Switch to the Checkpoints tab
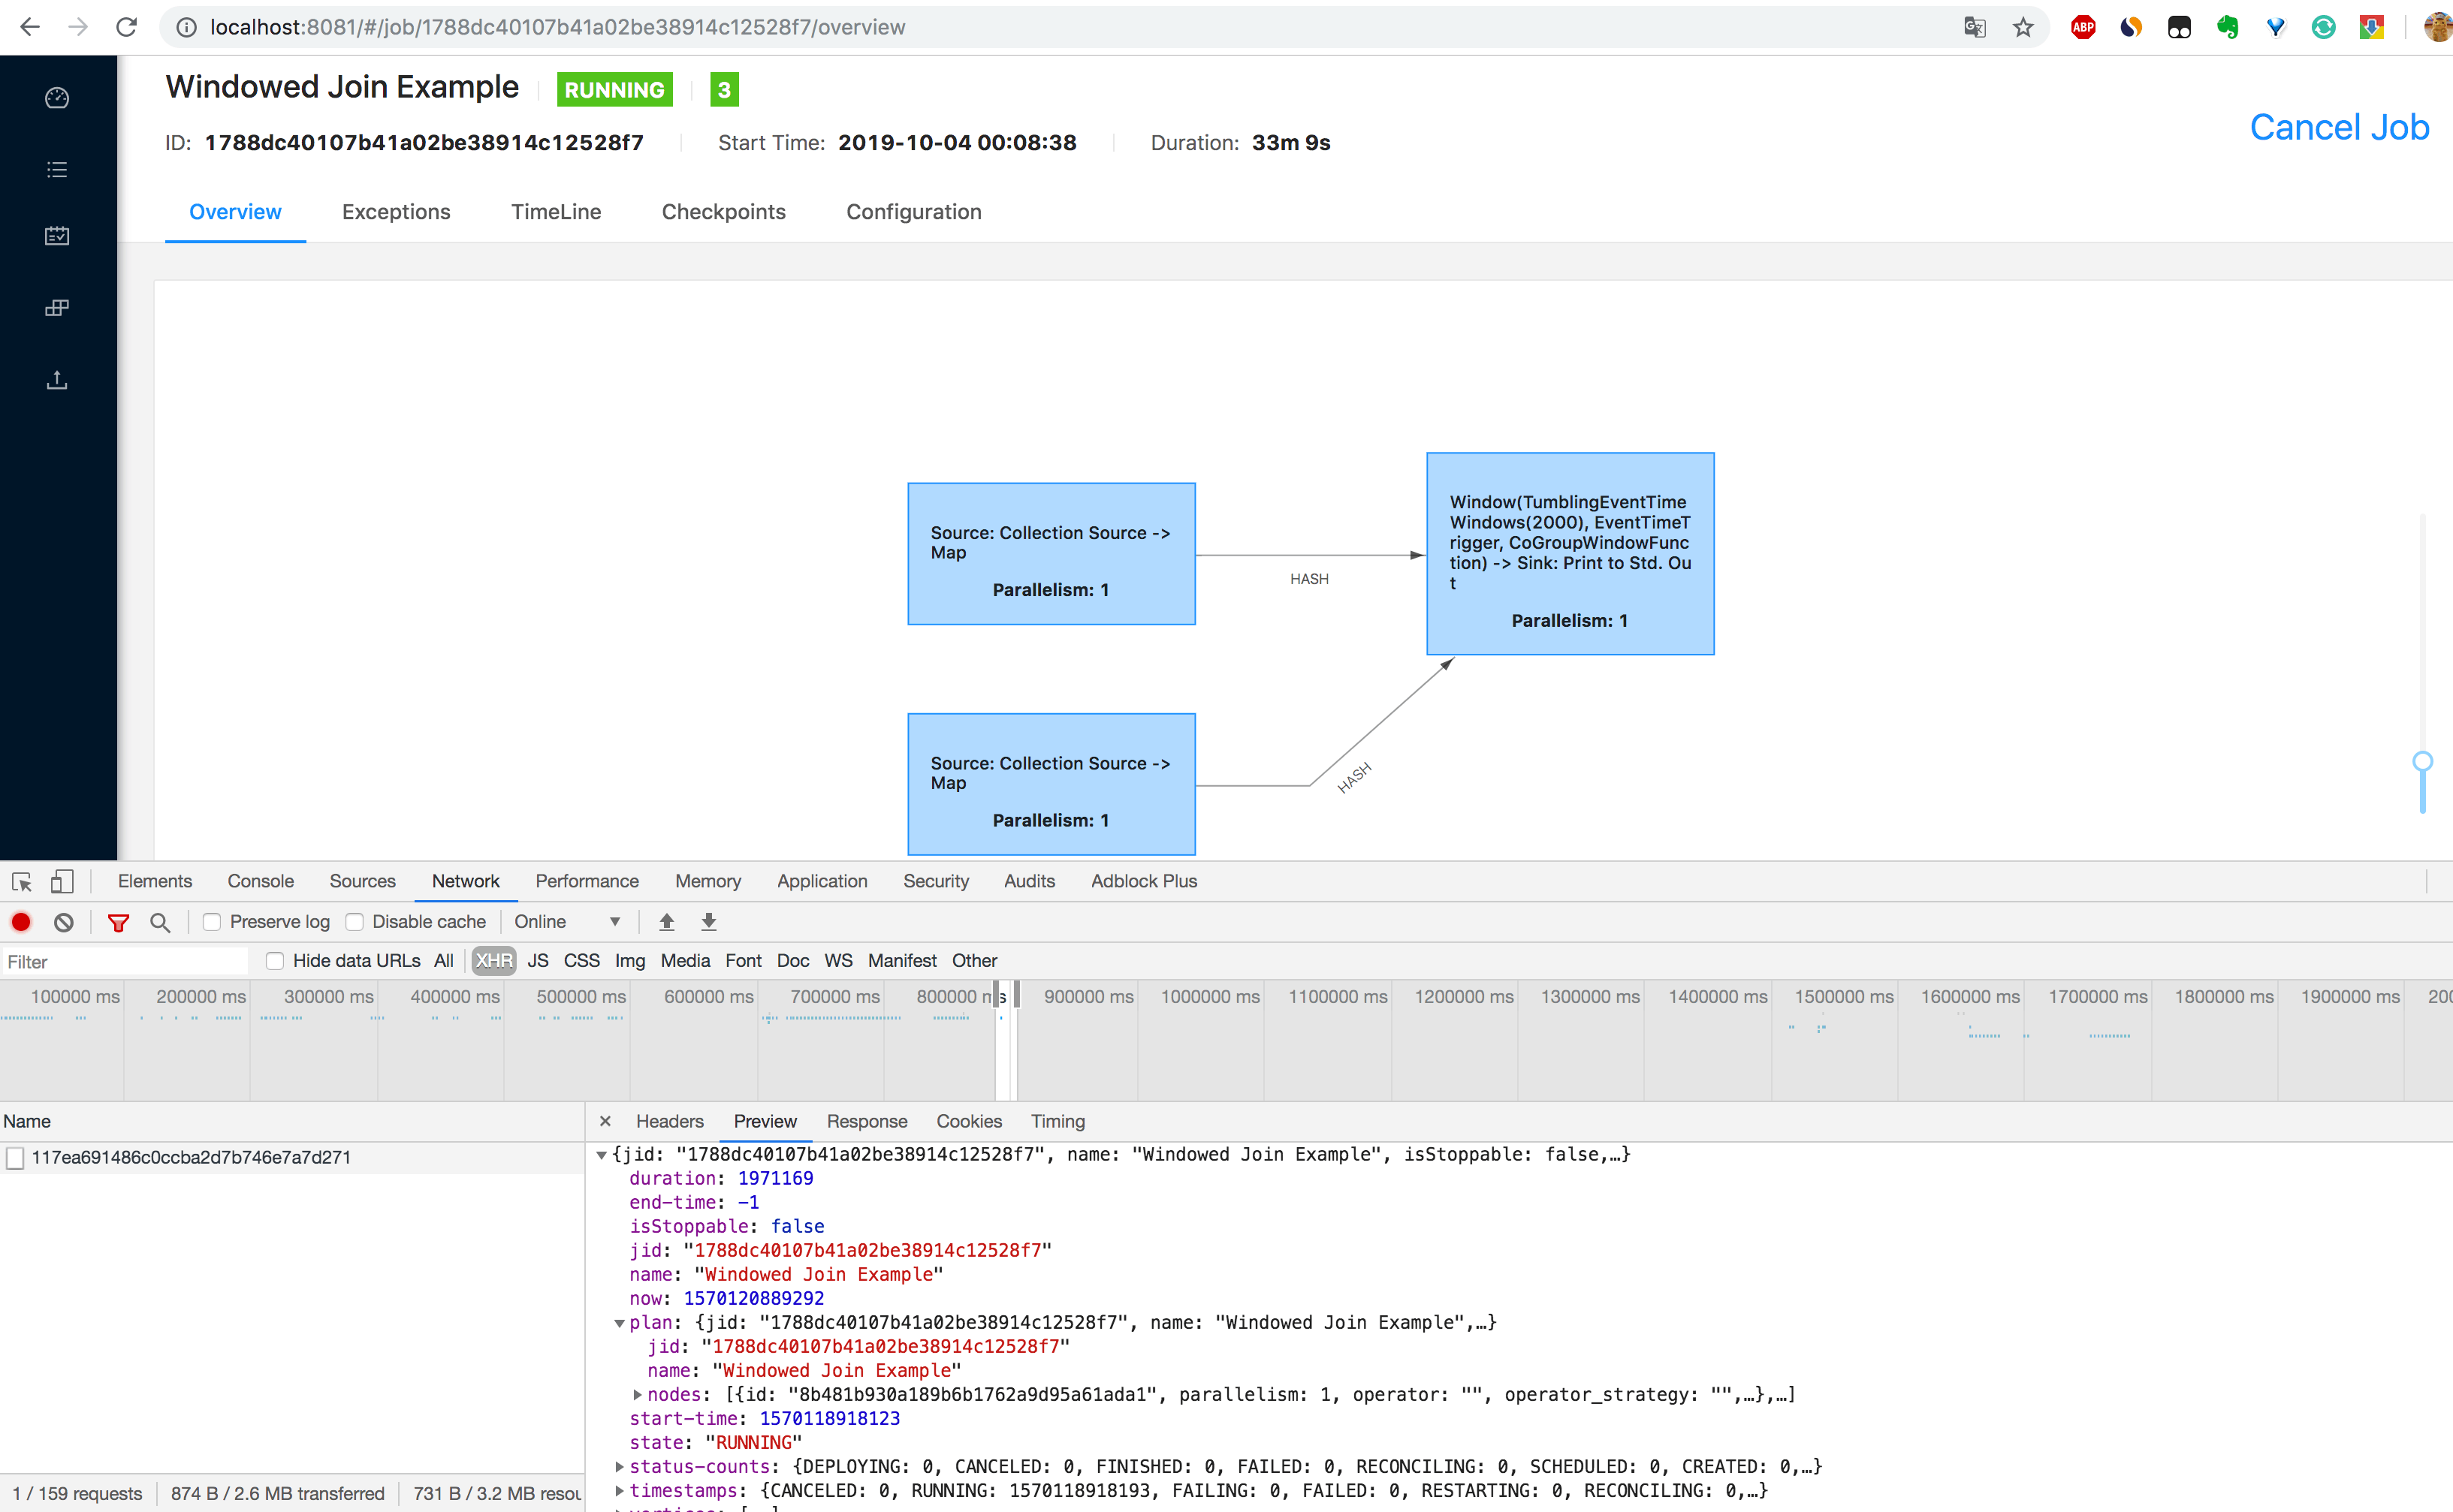 (723, 210)
